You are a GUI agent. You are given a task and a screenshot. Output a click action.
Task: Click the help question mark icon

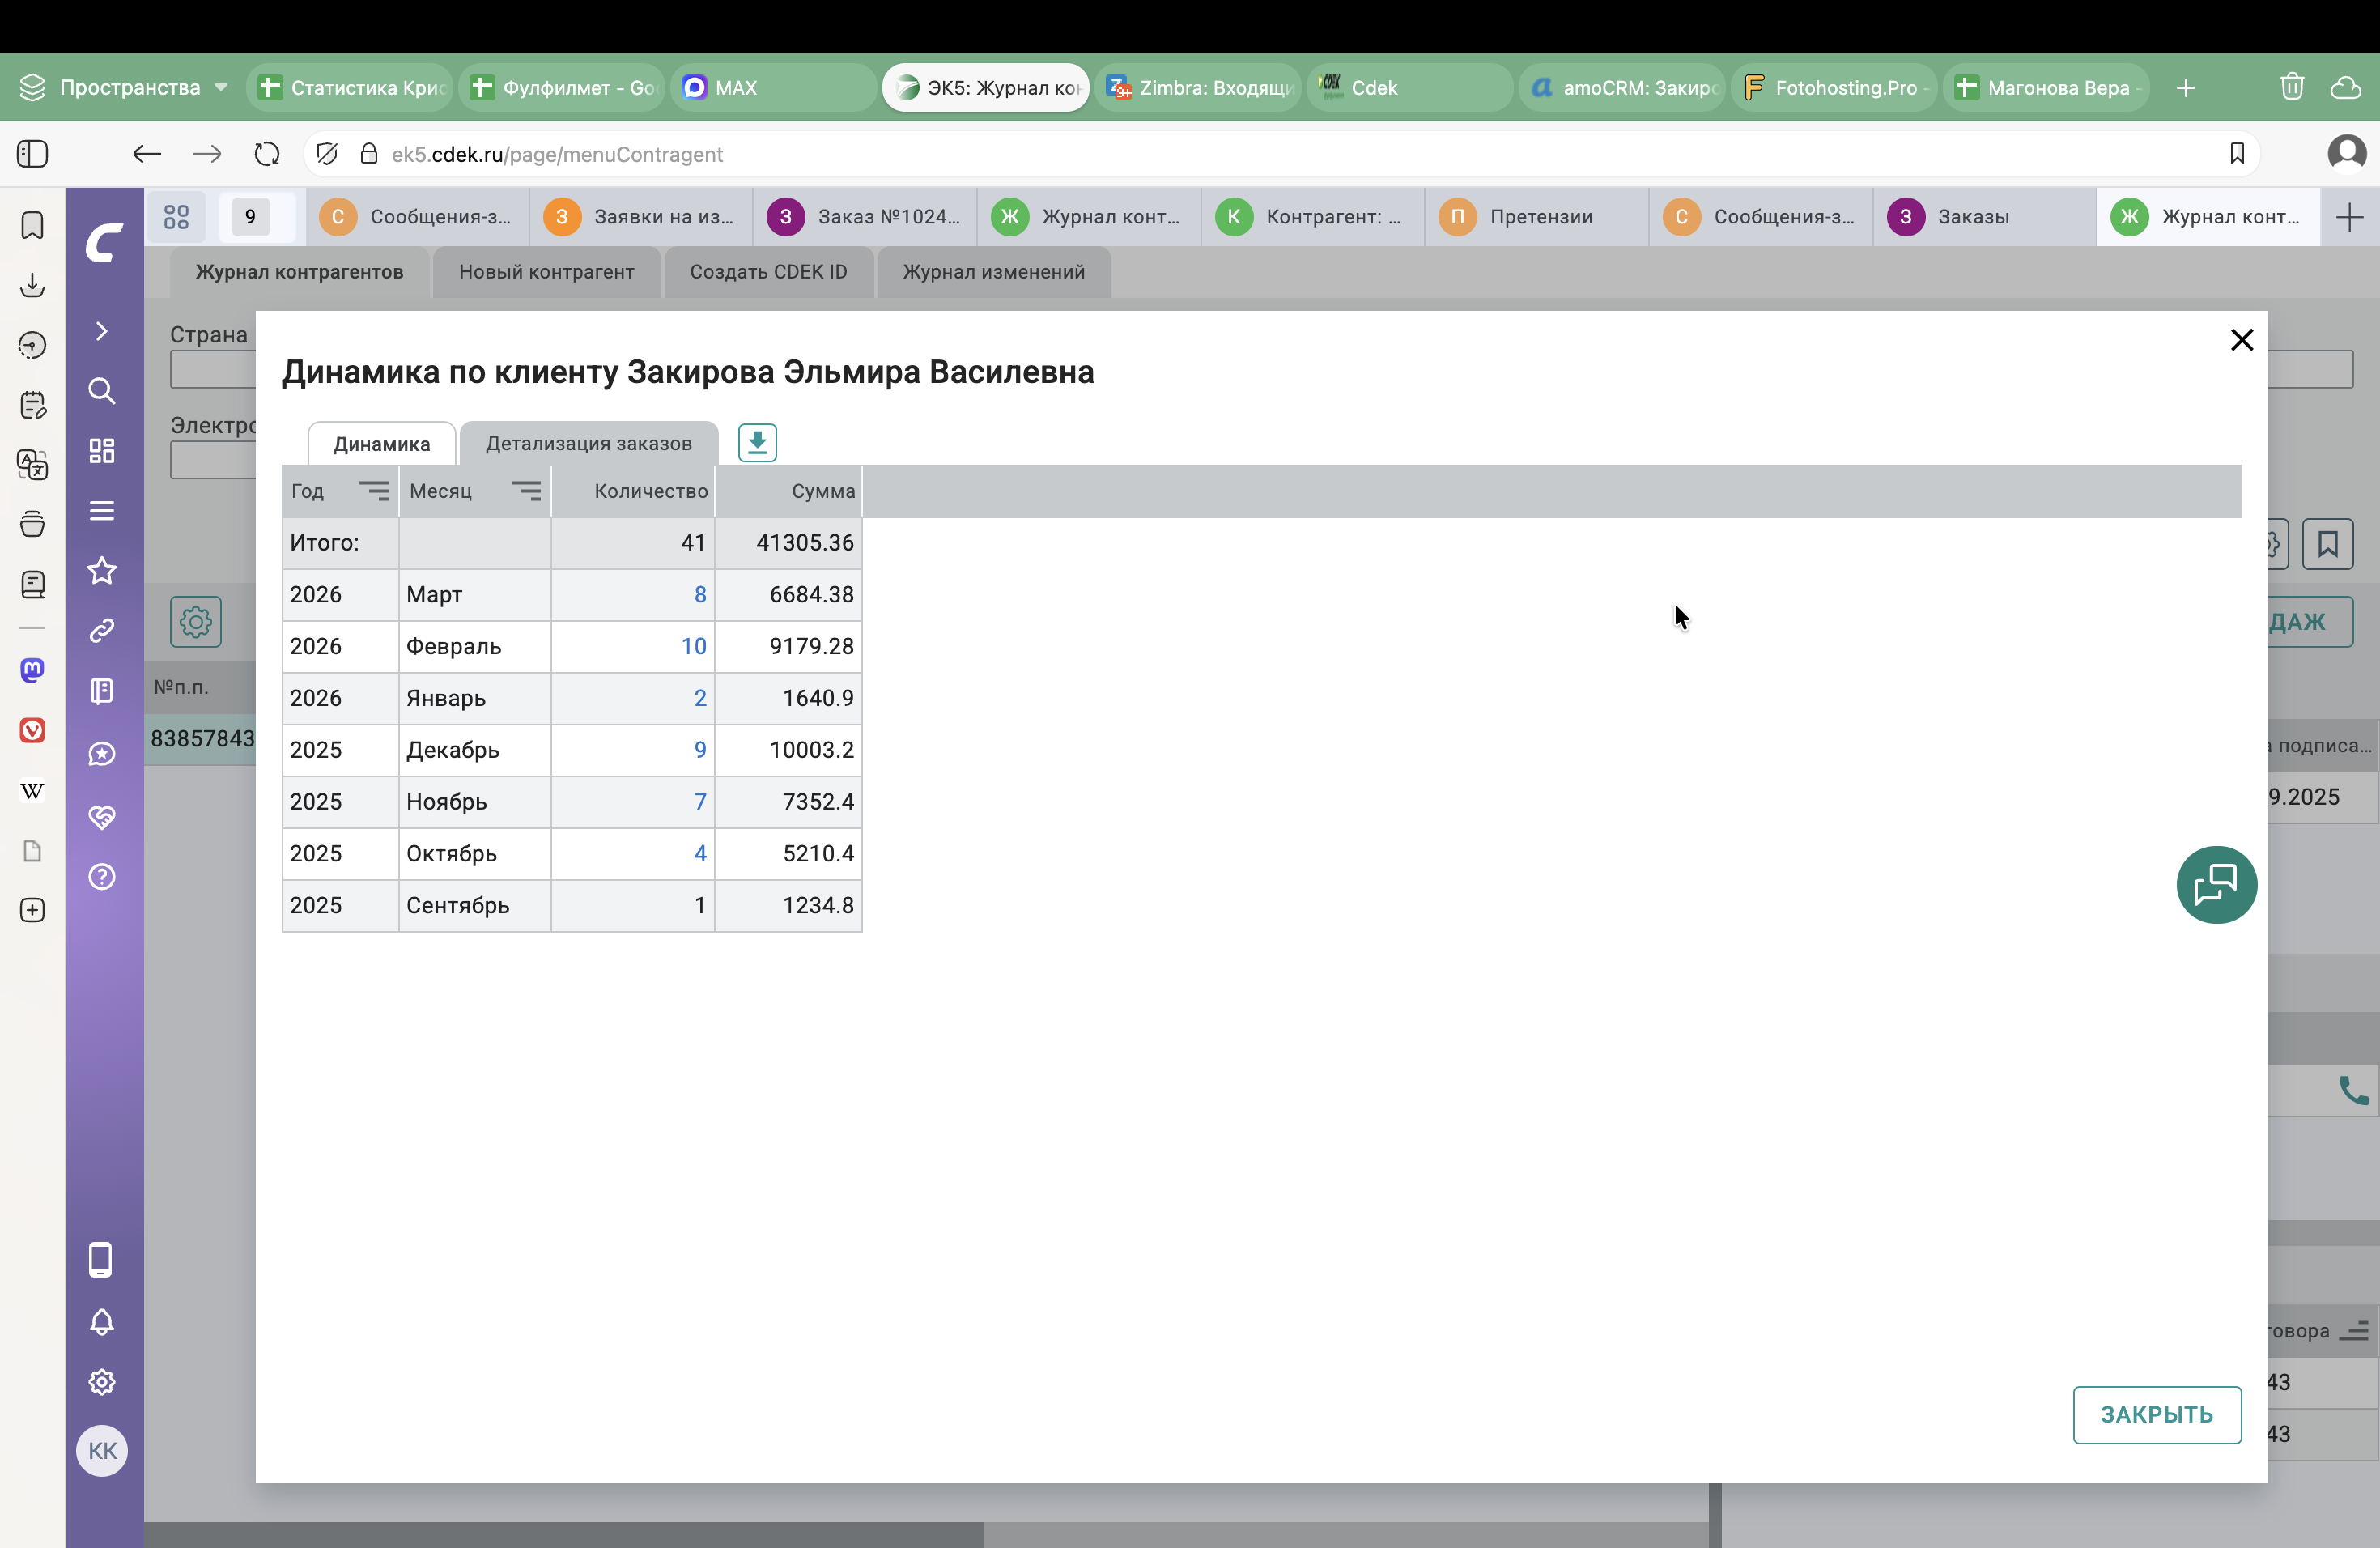pos(102,877)
